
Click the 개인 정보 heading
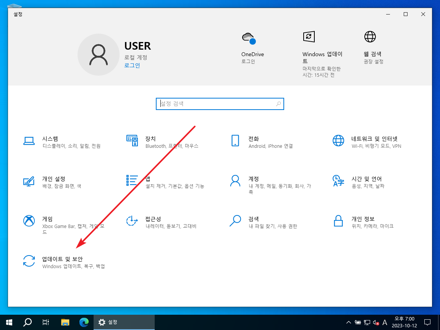(363, 219)
